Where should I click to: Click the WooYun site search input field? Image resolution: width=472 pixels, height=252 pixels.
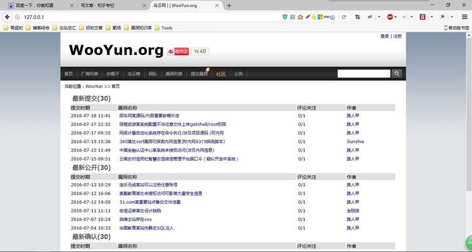tap(364, 73)
